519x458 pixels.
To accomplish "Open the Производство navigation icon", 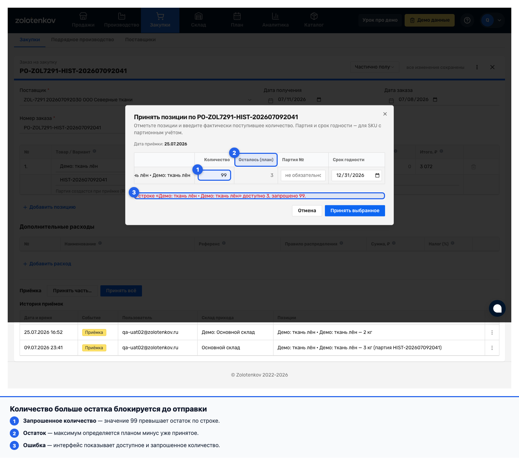I will point(122,16).
